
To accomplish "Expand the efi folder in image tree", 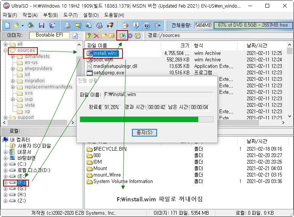I will click(x=5, y=45).
